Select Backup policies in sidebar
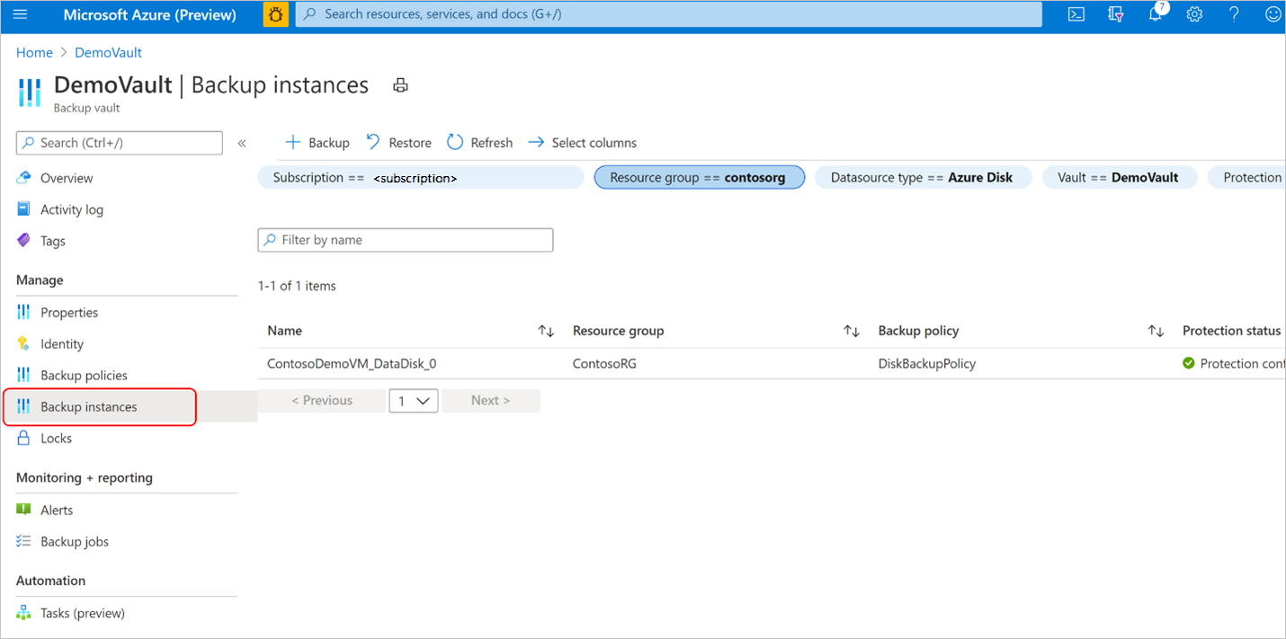The width and height of the screenshot is (1286, 639). 84,376
